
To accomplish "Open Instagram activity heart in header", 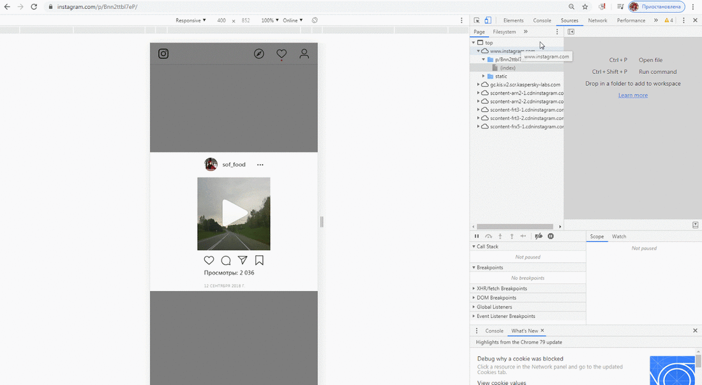I will pyautogui.click(x=281, y=54).
